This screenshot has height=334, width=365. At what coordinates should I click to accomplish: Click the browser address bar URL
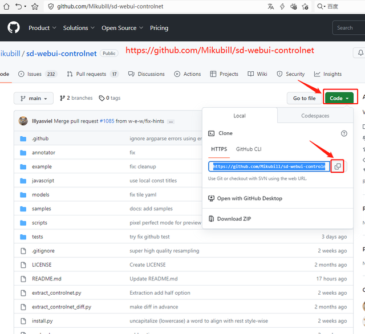pyautogui.click(x=110, y=6)
